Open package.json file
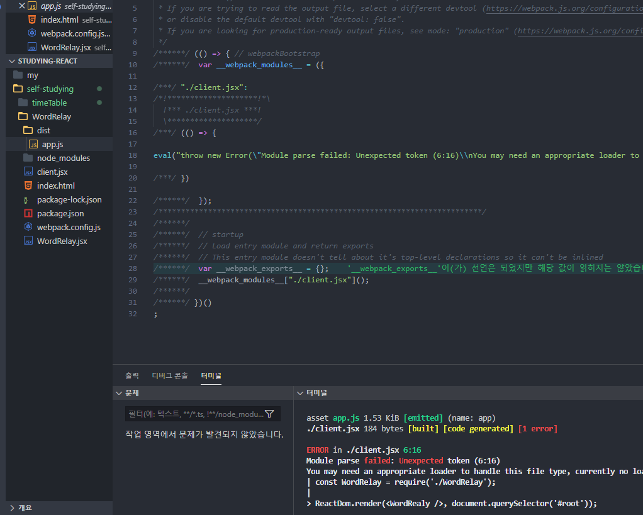The image size is (643, 515). [60, 213]
